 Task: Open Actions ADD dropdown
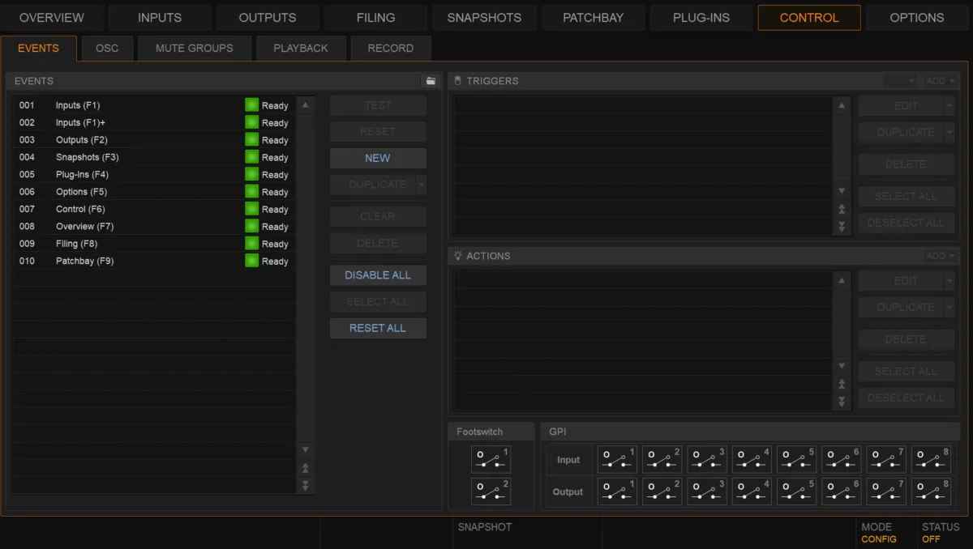pyautogui.click(x=941, y=256)
